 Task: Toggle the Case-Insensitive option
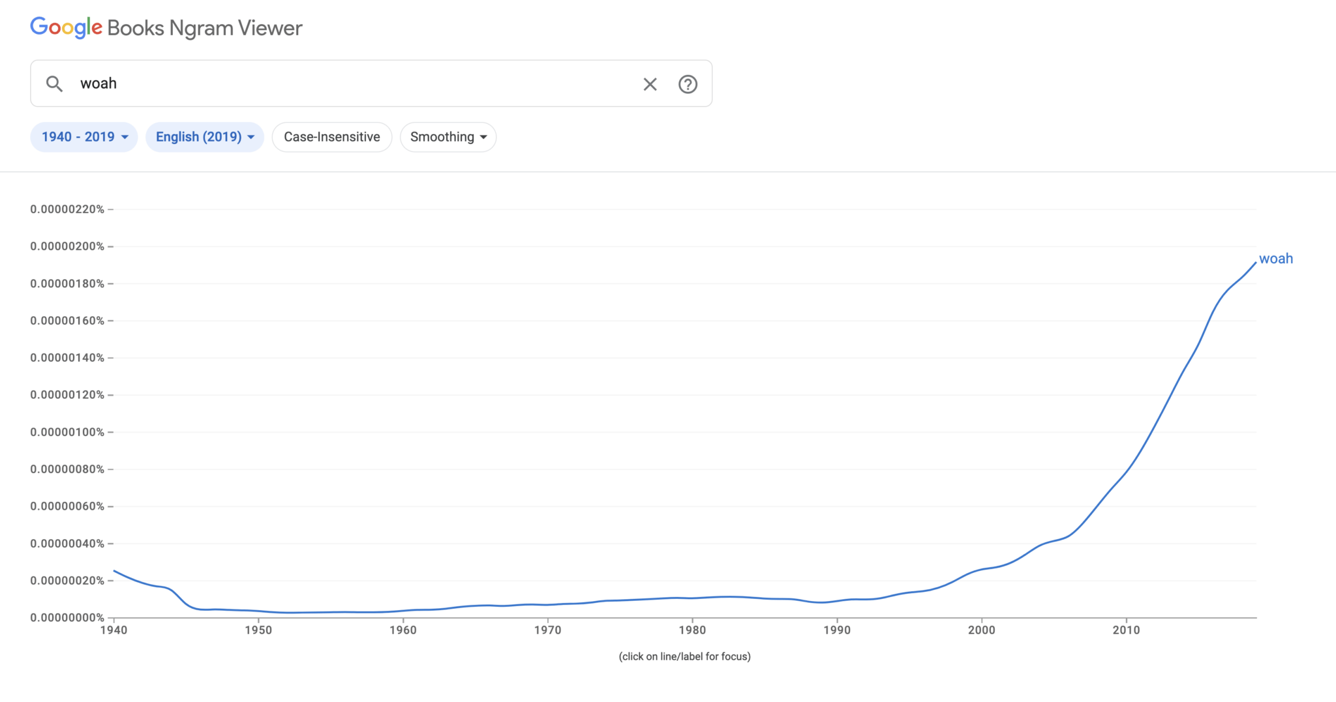331,137
